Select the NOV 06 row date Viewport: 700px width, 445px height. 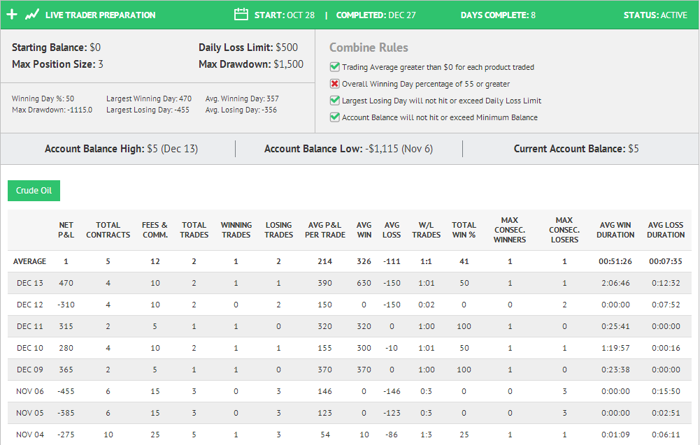(30, 391)
